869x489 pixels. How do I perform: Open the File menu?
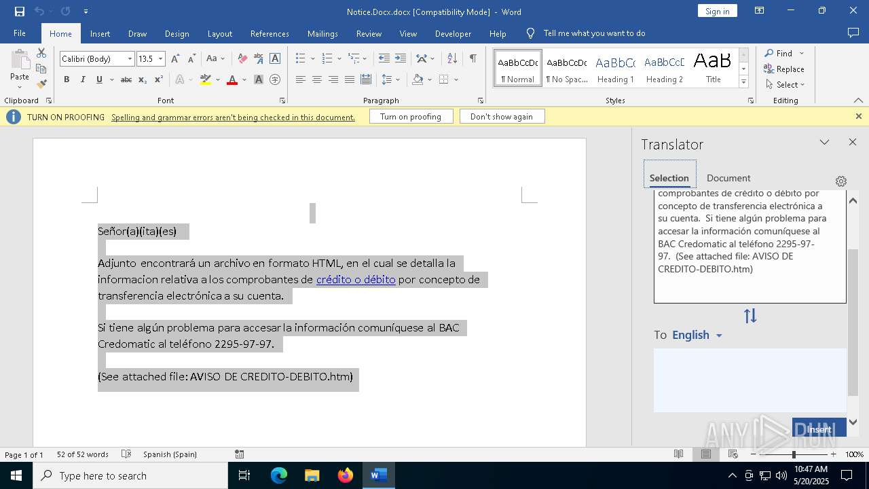click(x=20, y=33)
